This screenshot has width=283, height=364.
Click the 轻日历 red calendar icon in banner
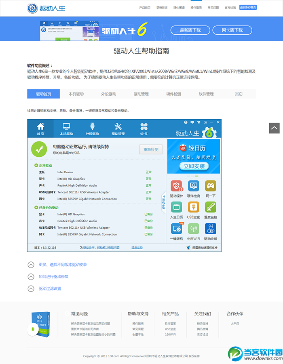[183, 147]
